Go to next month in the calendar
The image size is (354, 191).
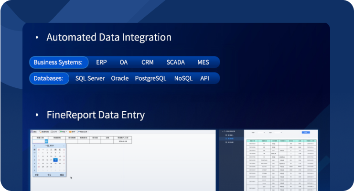64,146
